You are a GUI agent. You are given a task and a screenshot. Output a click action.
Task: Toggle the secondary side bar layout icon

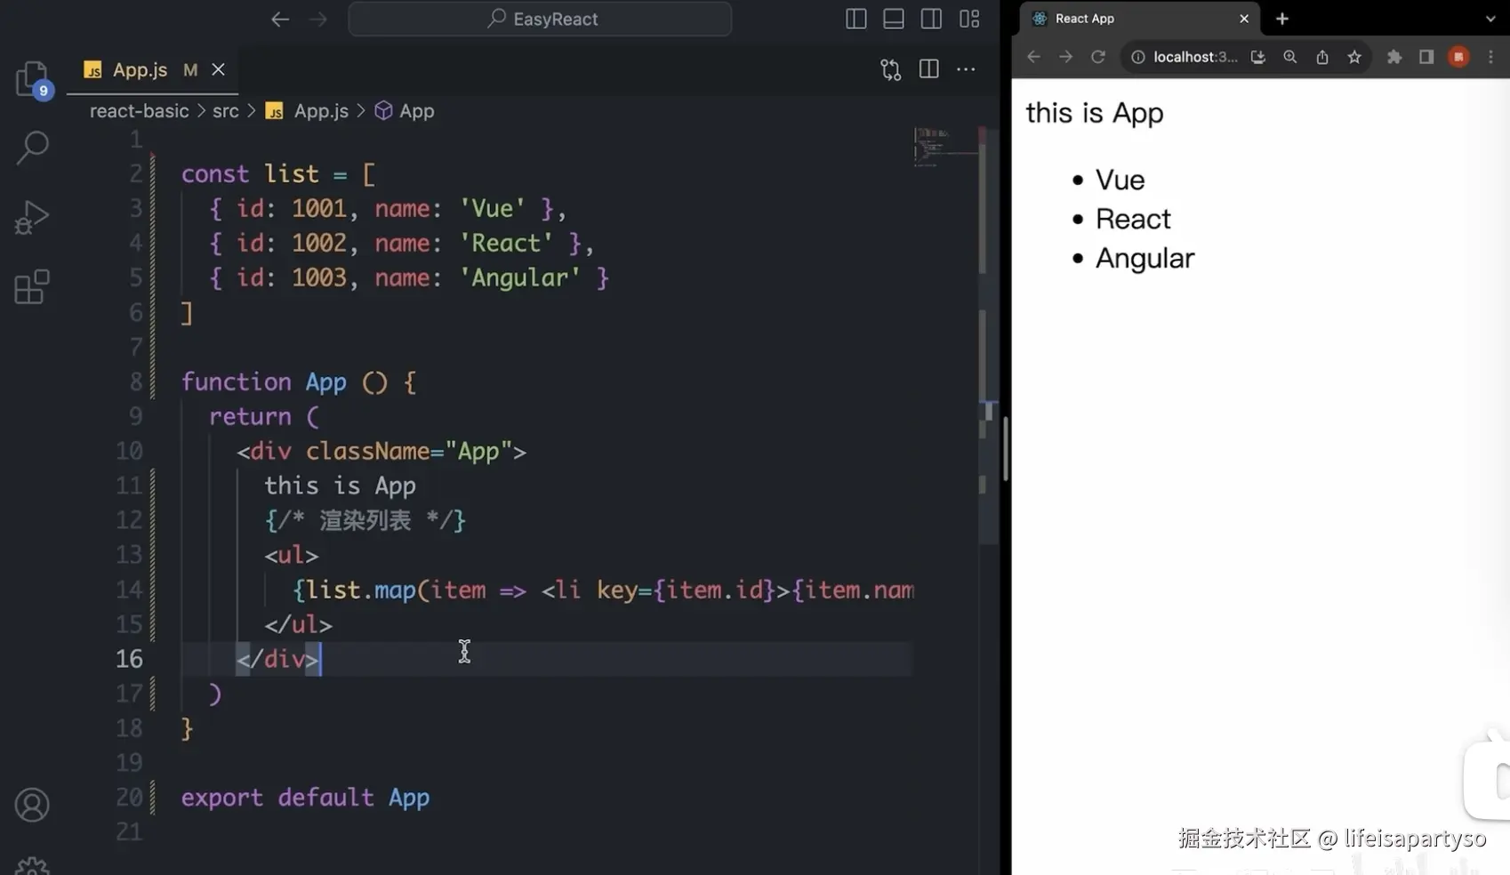tap(931, 19)
